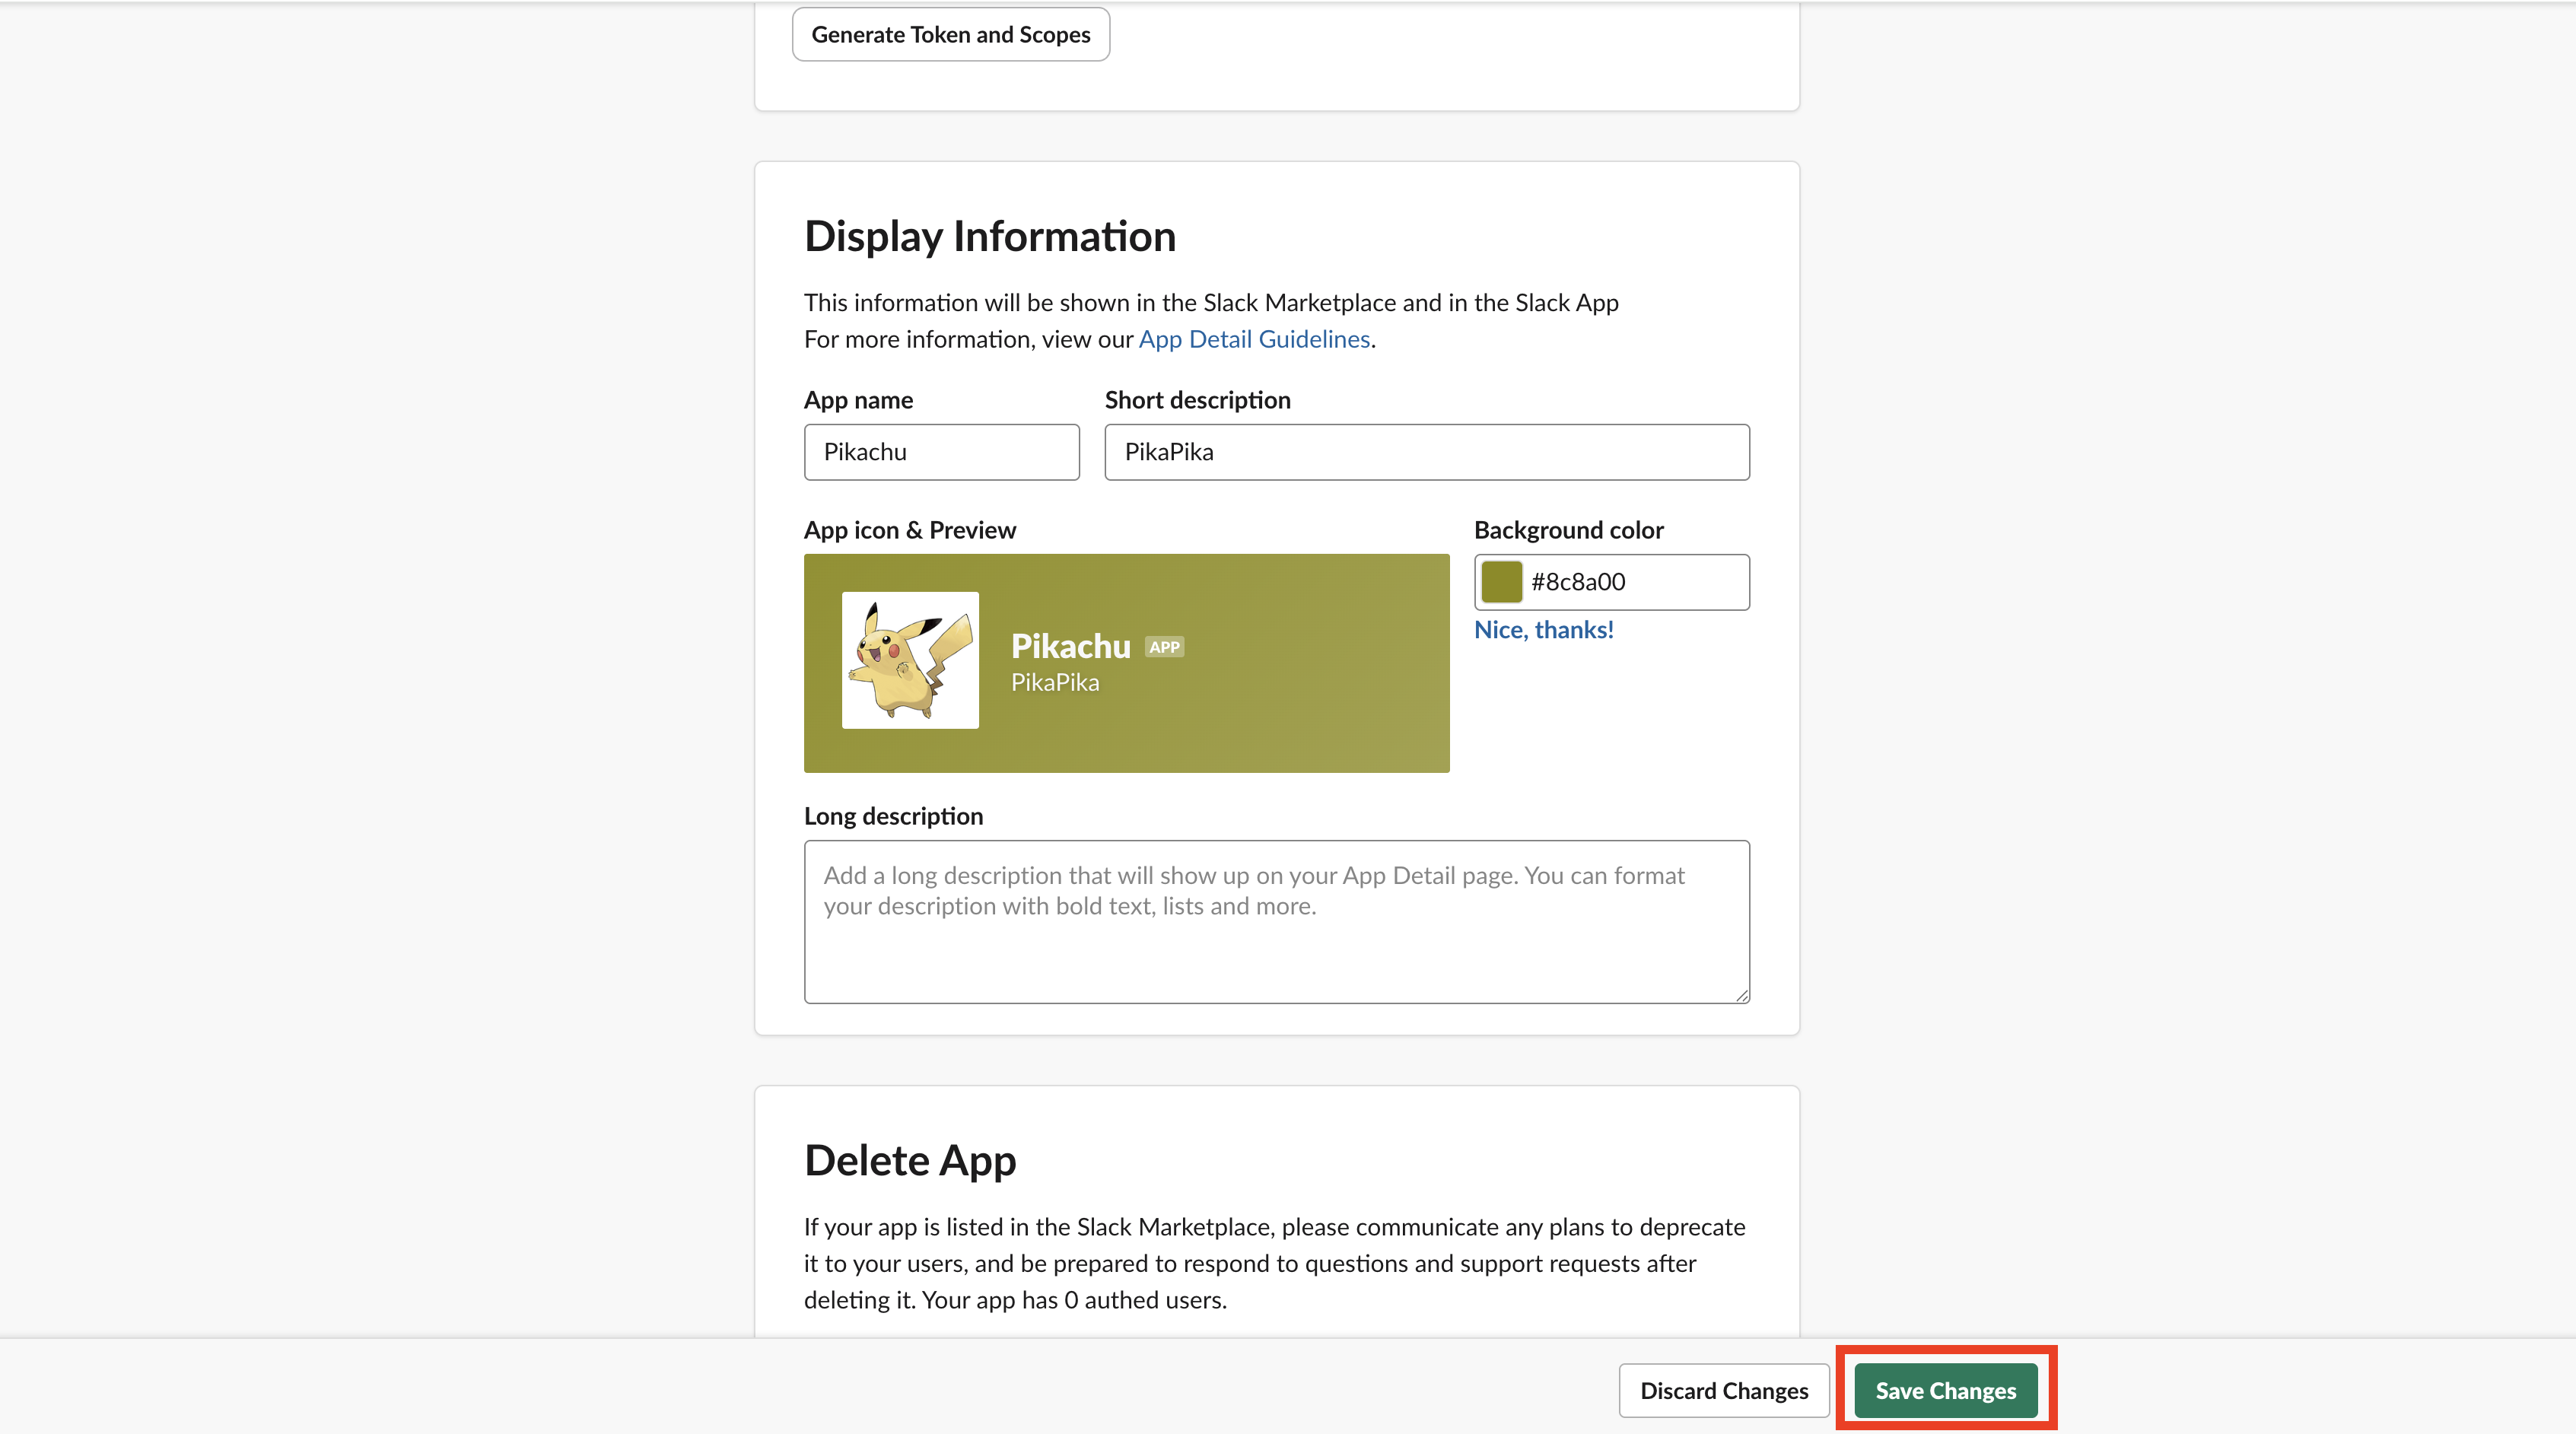Click Save Changes button
2576x1434 pixels.
[1946, 1391]
